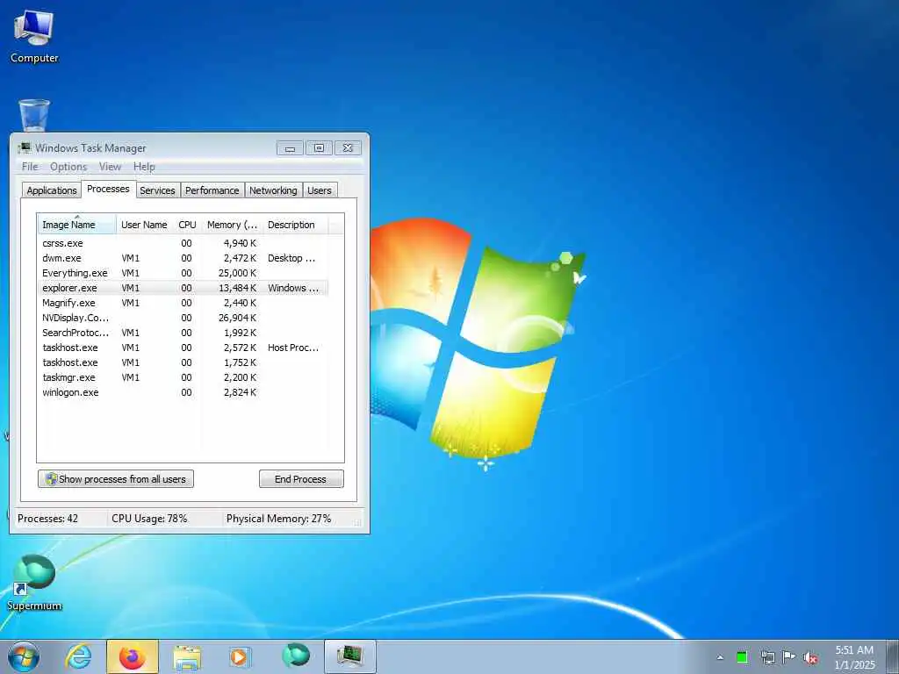The height and width of the screenshot is (674, 899).
Task: Open the Options menu
Action: tap(68, 167)
